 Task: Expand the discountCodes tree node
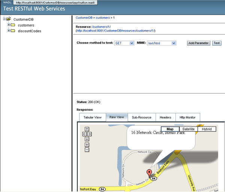[x=9, y=30]
